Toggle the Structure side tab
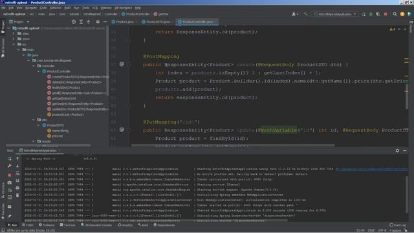 click(3, 190)
